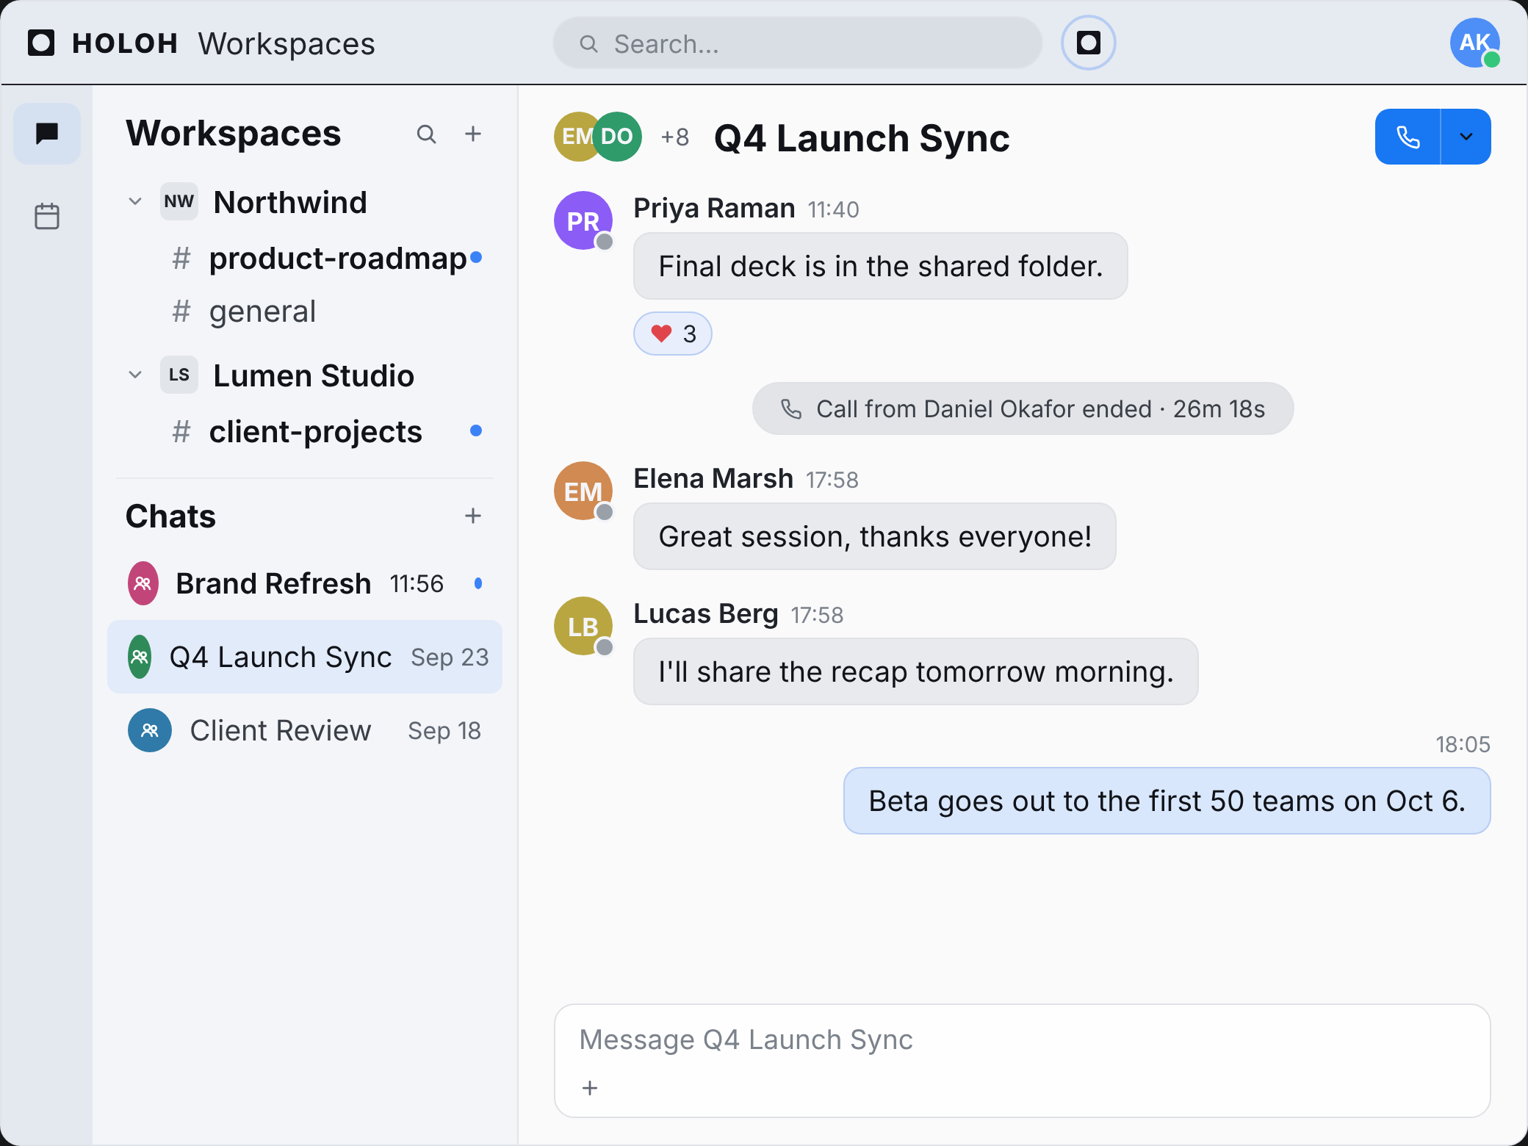Start a new chat with plus icon
This screenshot has width=1528, height=1146.
(x=473, y=516)
